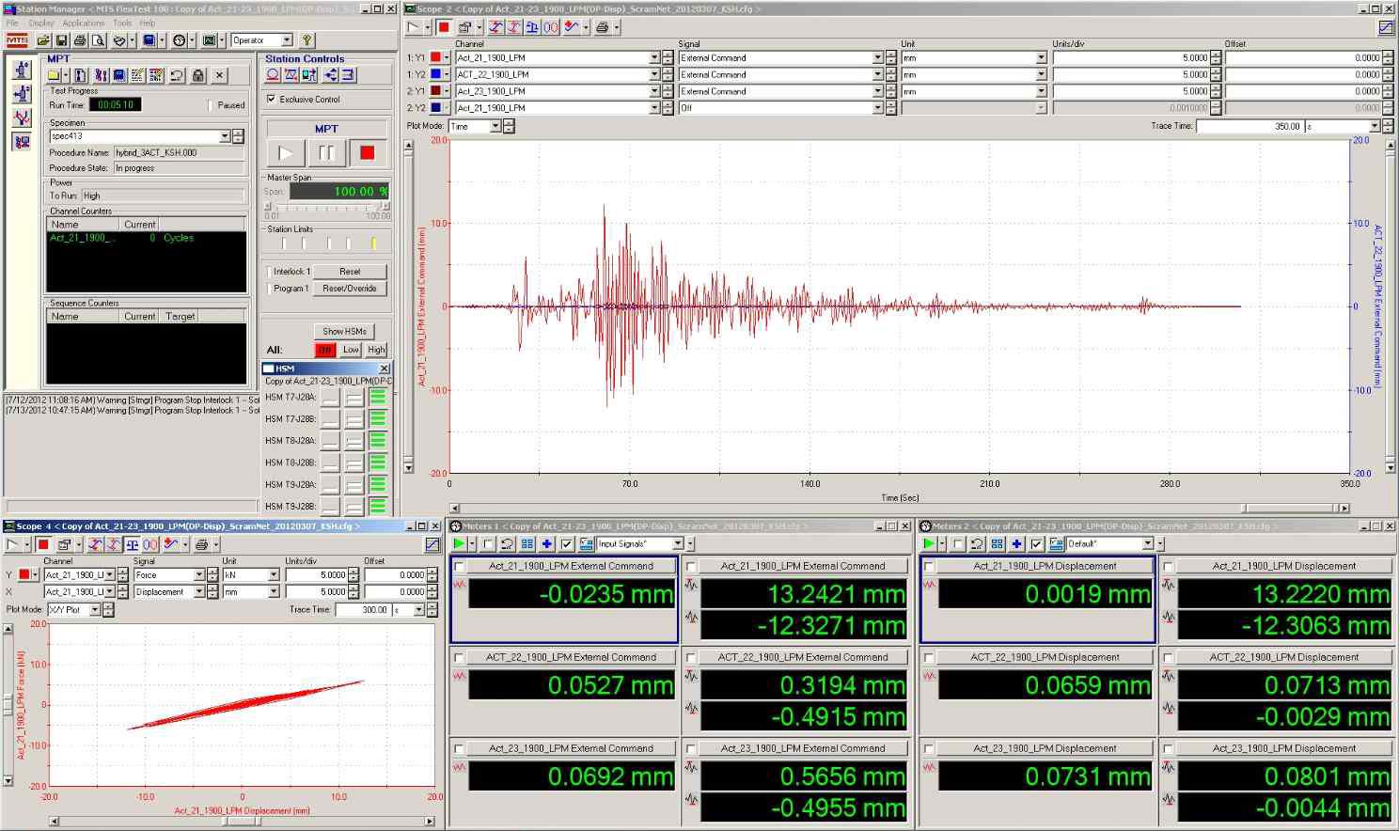
Task: Click the chart icon at Scope 2 top right
Action: pos(1386,27)
